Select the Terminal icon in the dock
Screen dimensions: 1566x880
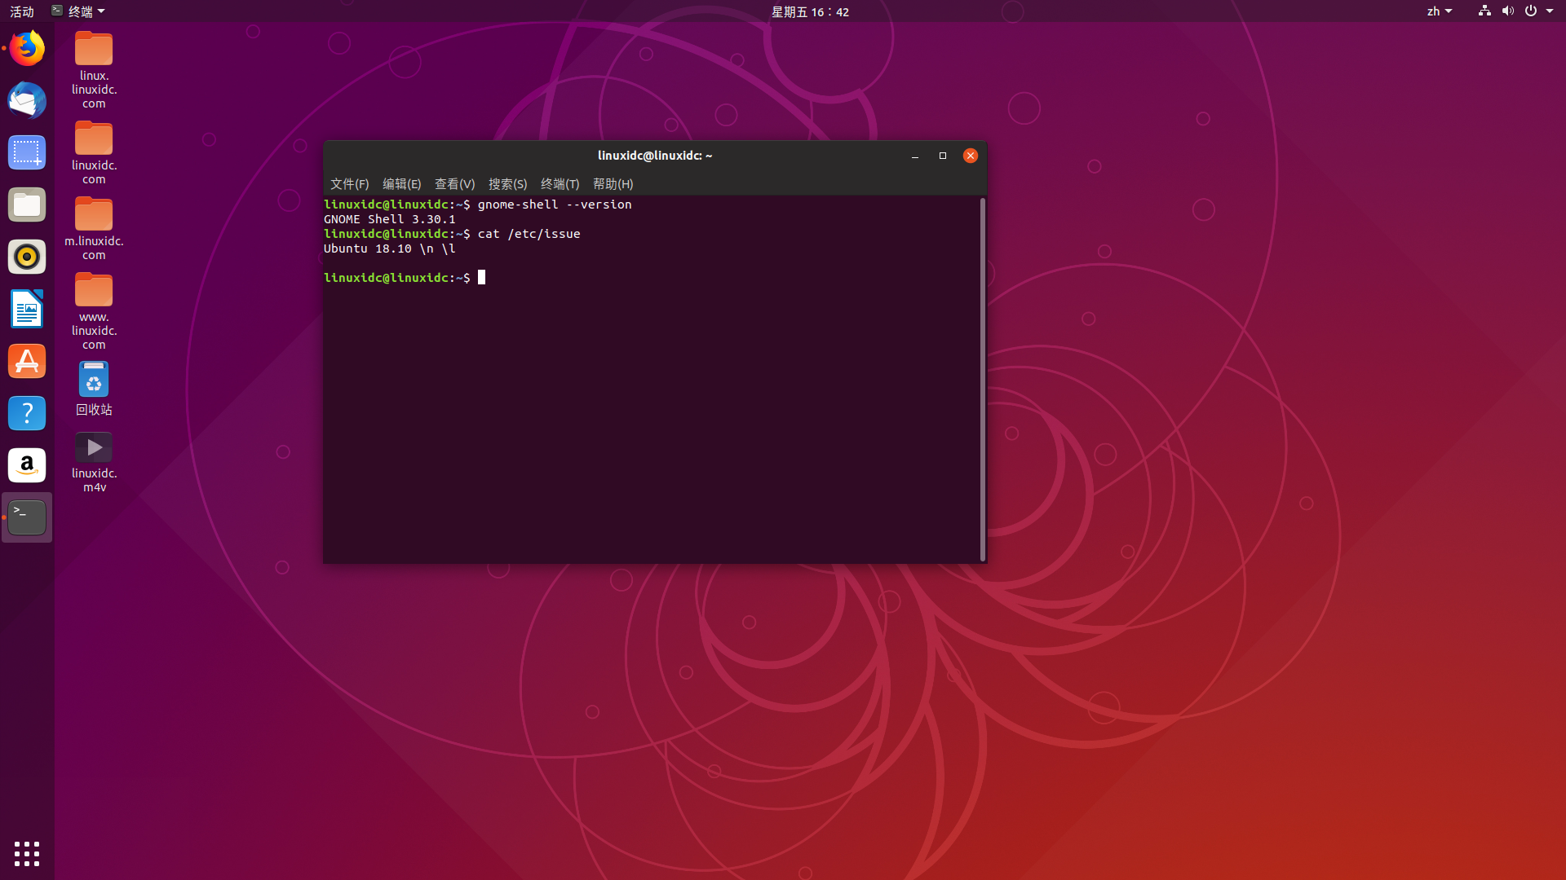click(27, 518)
